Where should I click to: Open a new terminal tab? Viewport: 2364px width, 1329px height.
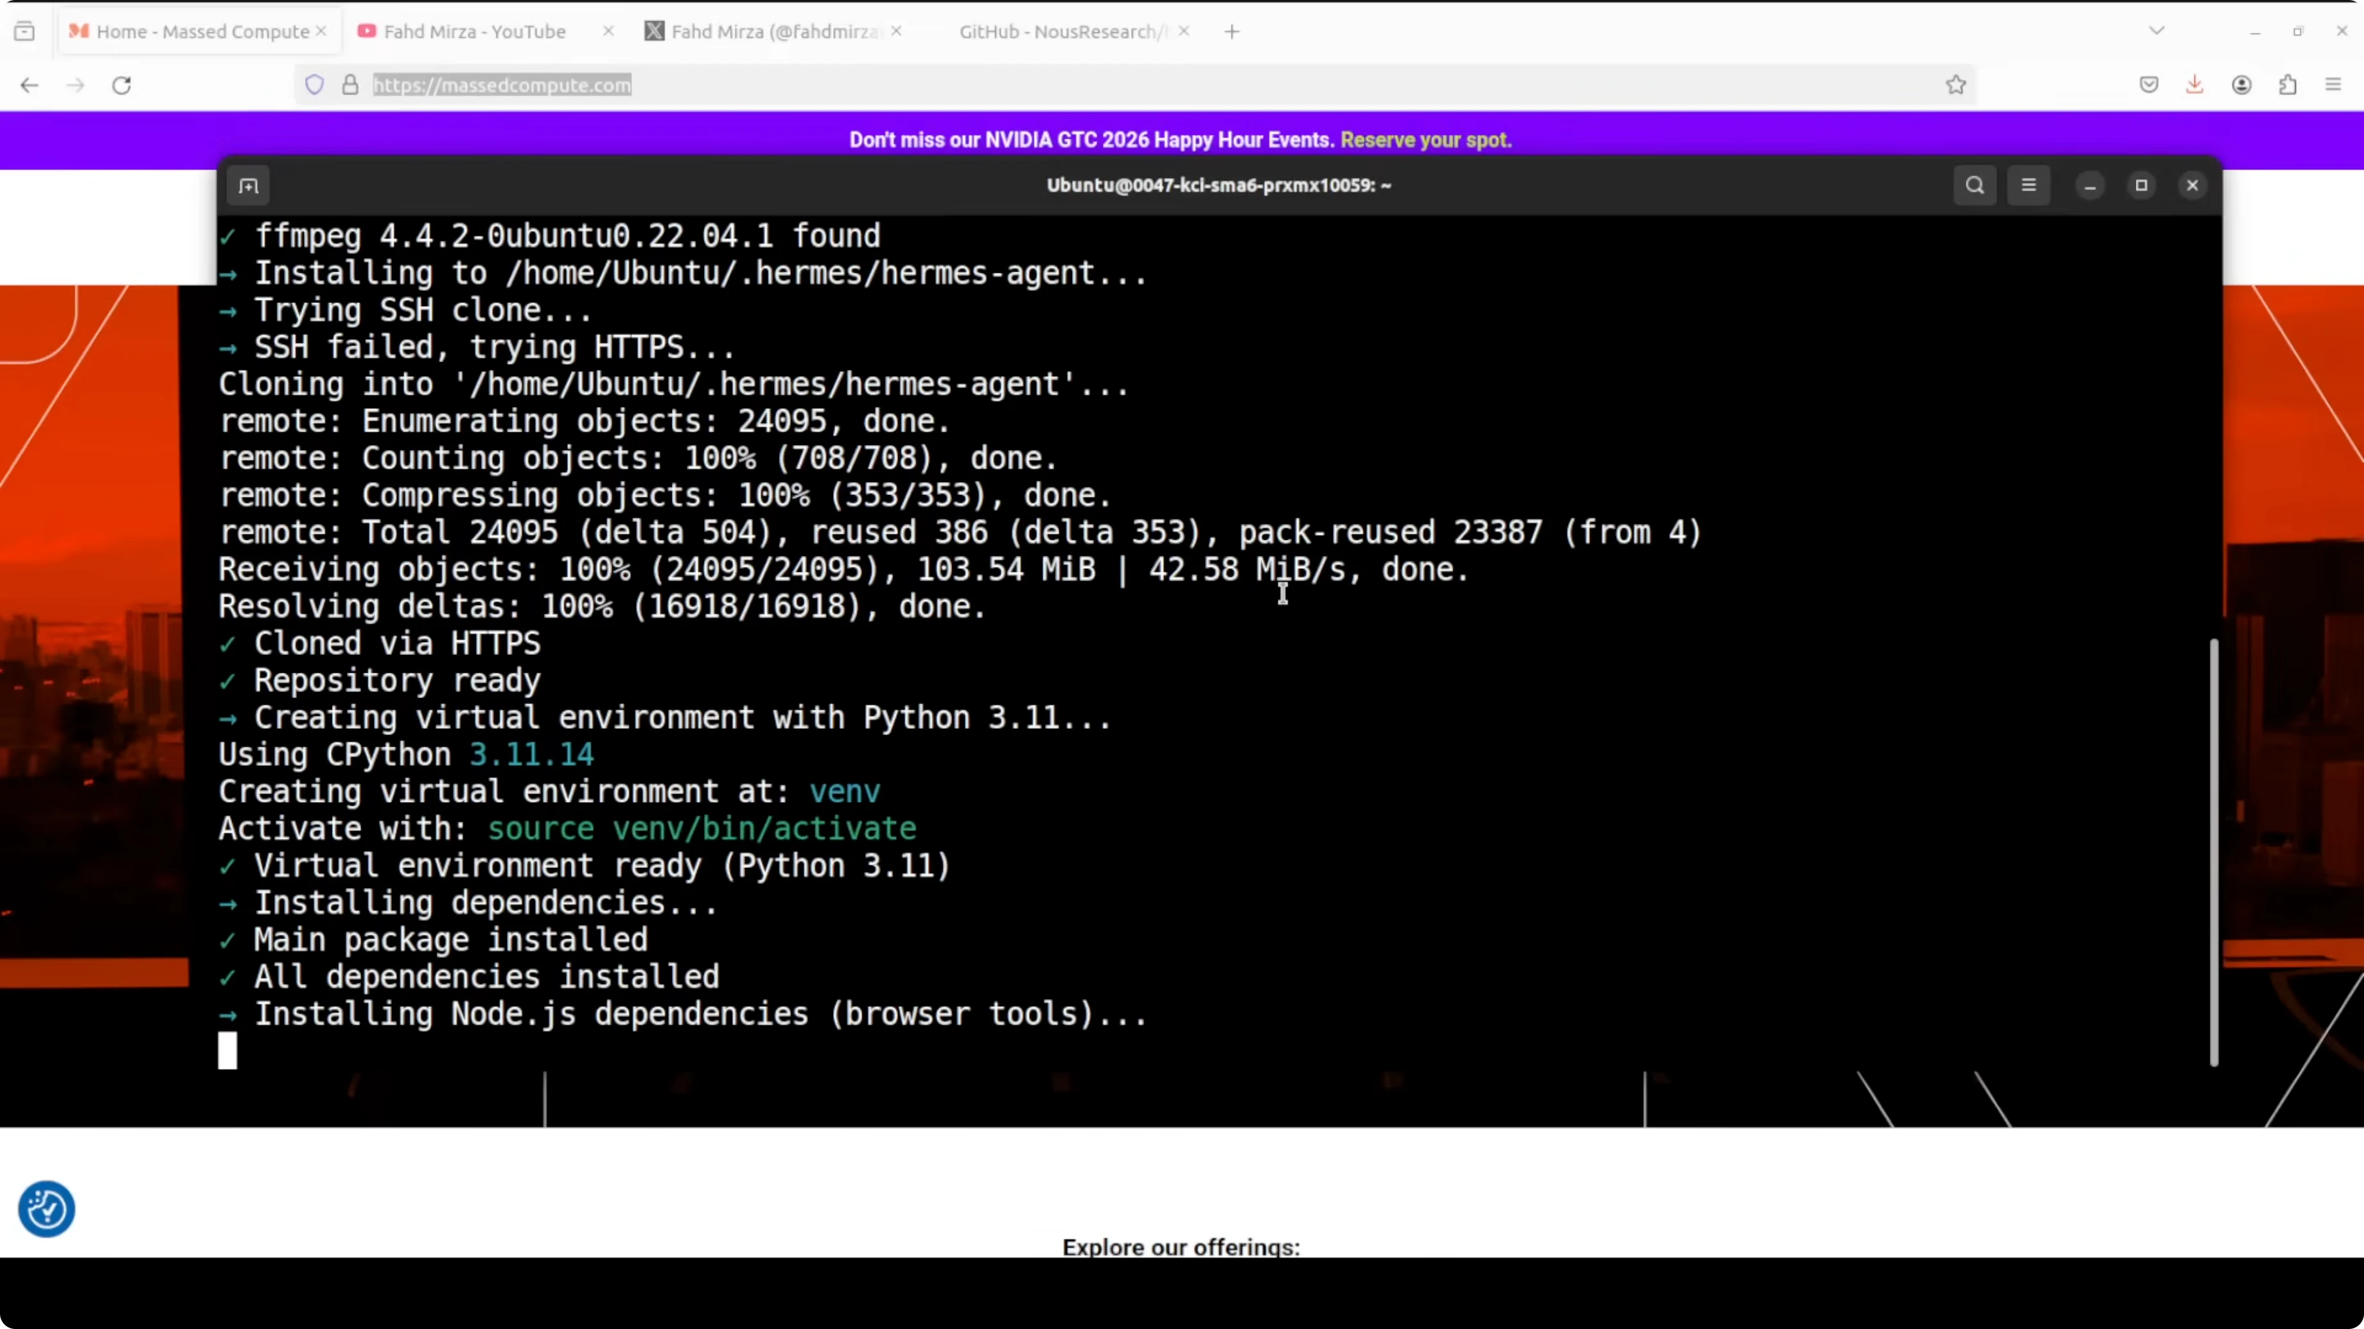coord(249,186)
